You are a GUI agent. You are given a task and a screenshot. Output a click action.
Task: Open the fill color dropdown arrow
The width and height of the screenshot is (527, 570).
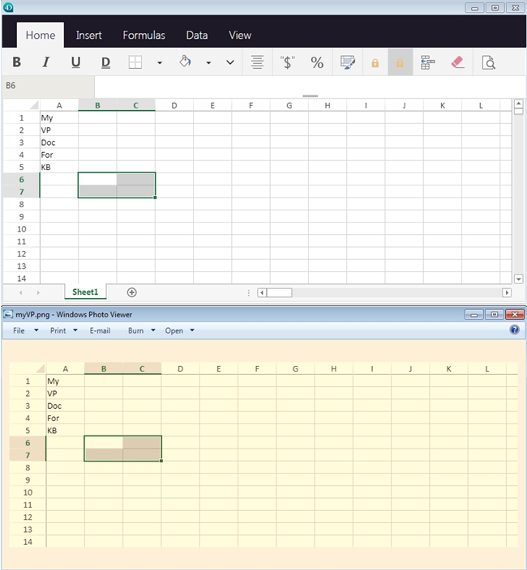point(208,63)
